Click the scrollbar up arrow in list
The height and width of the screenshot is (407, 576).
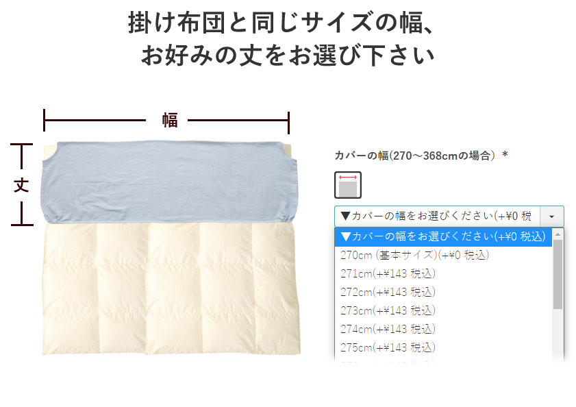(558, 234)
